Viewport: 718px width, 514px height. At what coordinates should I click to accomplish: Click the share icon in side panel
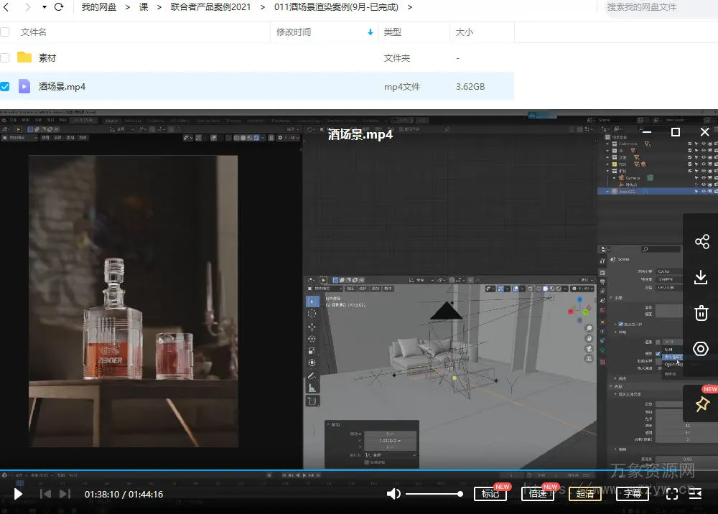tap(701, 242)
